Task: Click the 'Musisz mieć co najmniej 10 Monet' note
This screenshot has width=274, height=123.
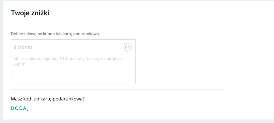Action: [x=68, y=61]
